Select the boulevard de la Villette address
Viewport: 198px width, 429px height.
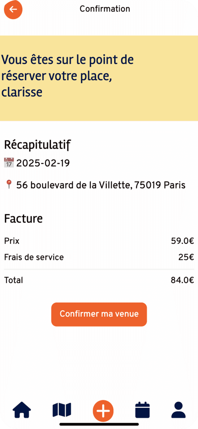101,185
